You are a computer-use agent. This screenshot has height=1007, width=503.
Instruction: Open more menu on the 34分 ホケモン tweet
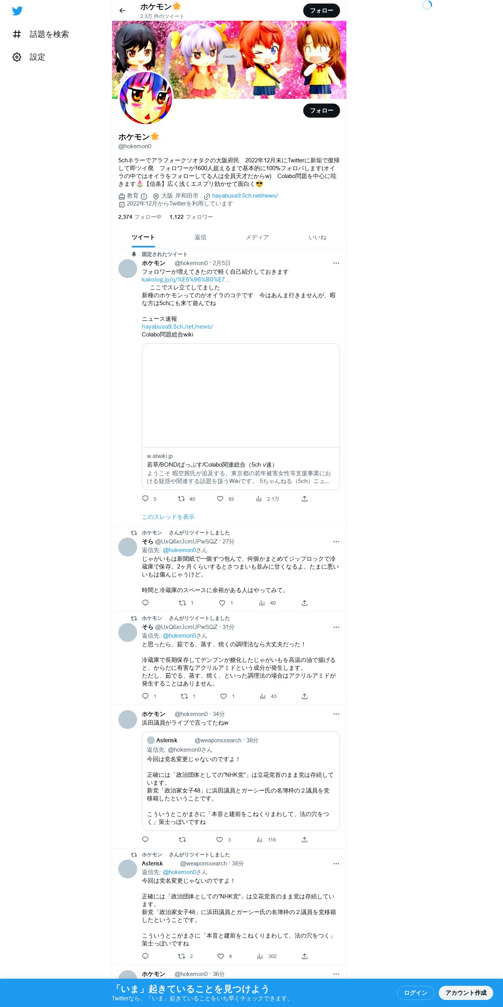point(336,714)
